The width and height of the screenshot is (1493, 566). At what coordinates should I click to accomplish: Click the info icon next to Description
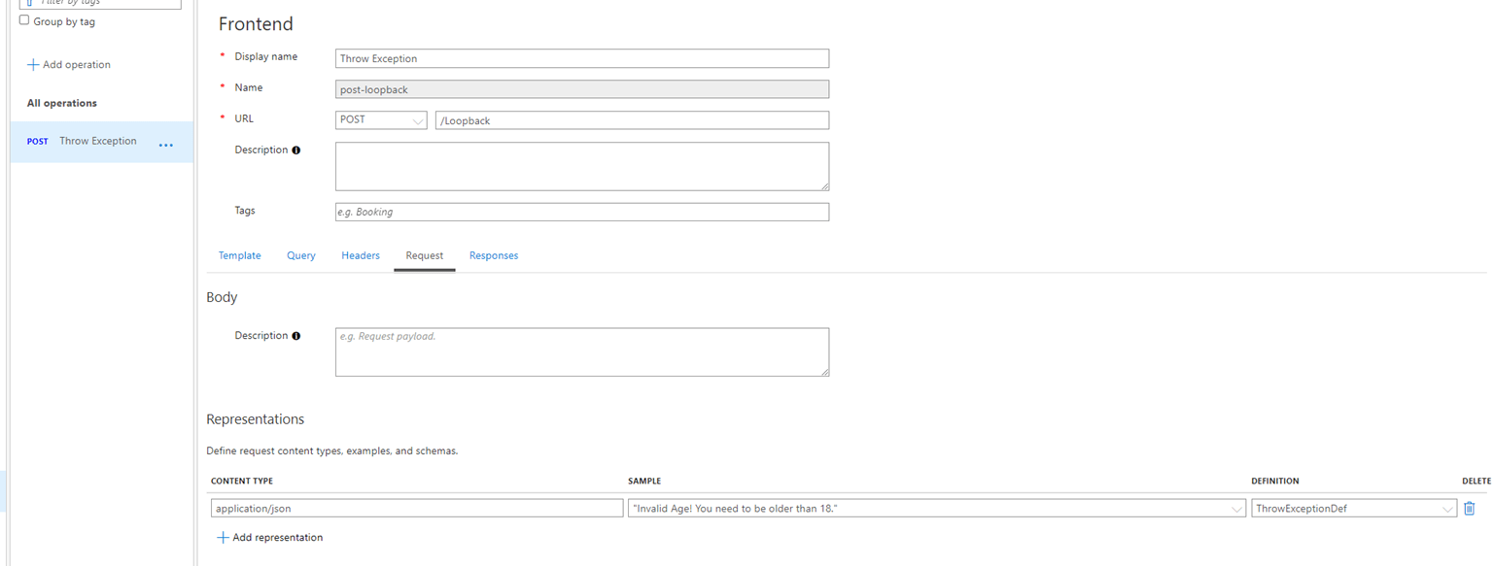tap(296, 150)
